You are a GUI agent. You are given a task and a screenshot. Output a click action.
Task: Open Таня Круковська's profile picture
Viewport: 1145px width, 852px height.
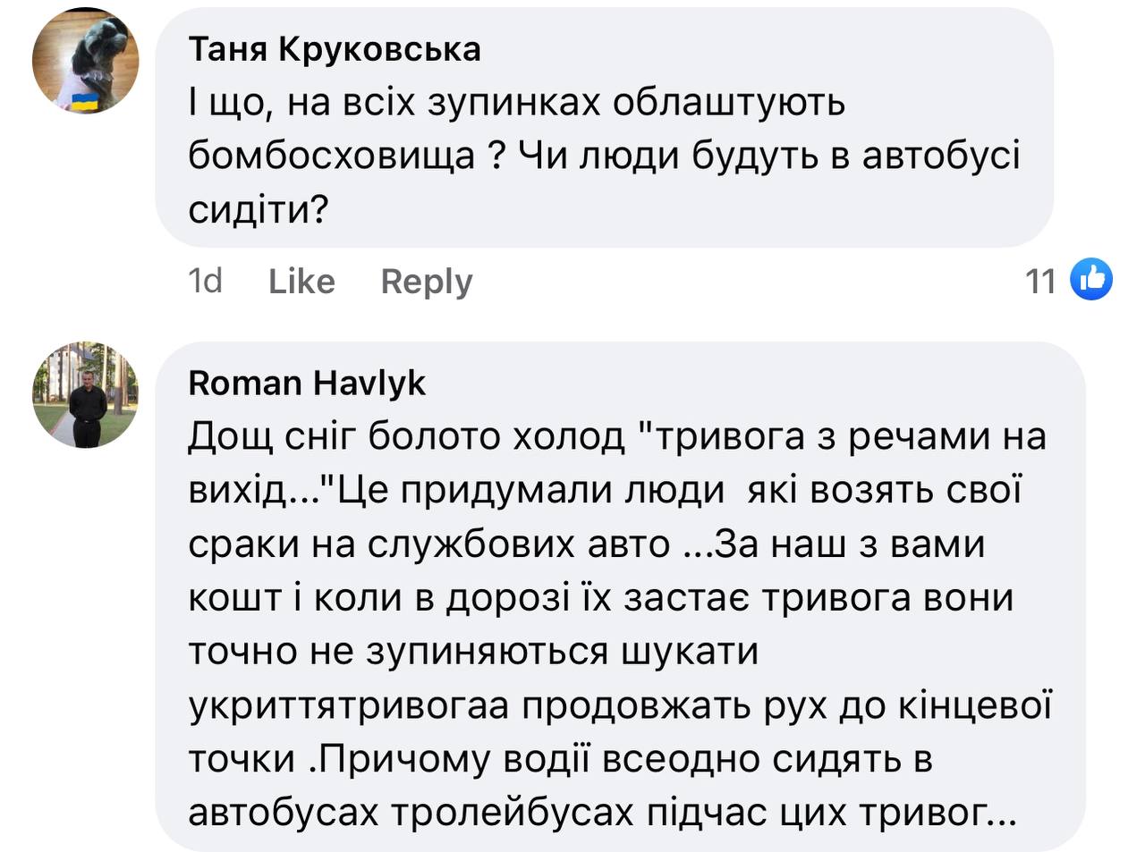[86, 60]
